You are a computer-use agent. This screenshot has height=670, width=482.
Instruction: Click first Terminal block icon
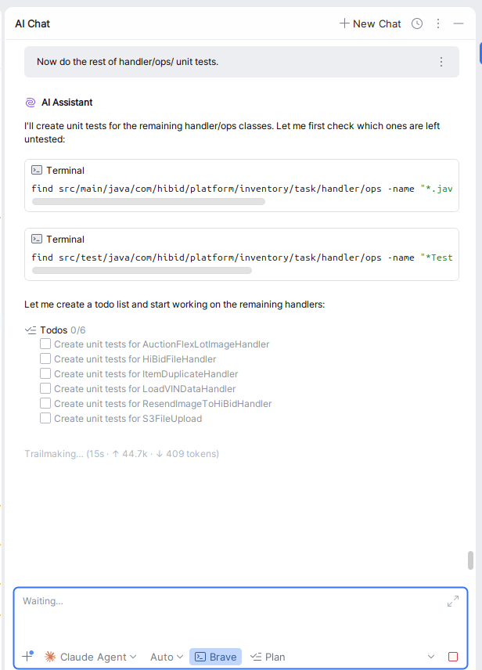[37, 170]
